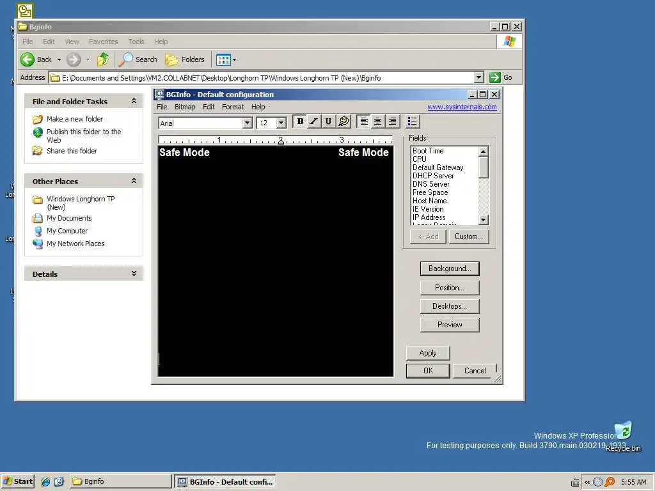Open the text color picker icon
The height and width of the screenshot is (491, 655).
pyautogui.click(x=343, y=121)
